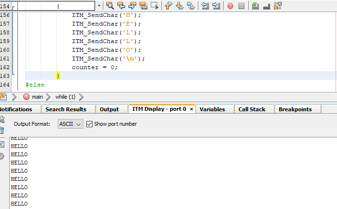Click the Find Selection magnifier icon
The image size is (337, 209).
(x=110, y=6)
